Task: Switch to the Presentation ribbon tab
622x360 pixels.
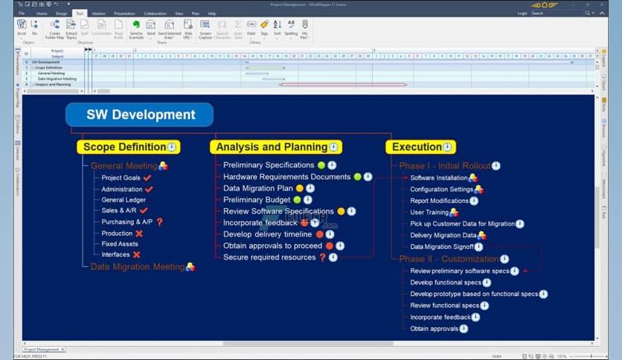Action: [124, 13]
